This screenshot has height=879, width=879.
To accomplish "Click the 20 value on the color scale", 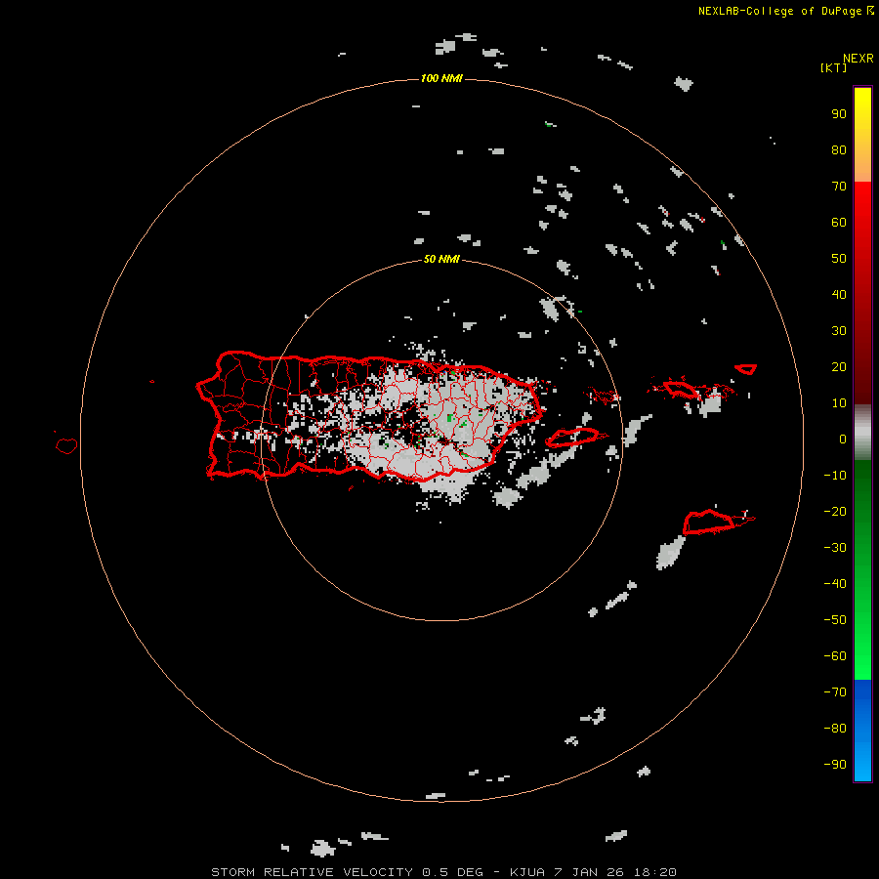I will tap(839, 367).
